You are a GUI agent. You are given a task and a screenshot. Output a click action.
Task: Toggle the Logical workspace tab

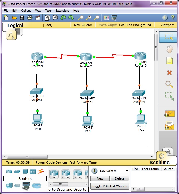coord(15,25)
